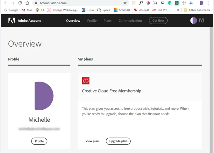Click the Overview page heading

click(25, 44)
